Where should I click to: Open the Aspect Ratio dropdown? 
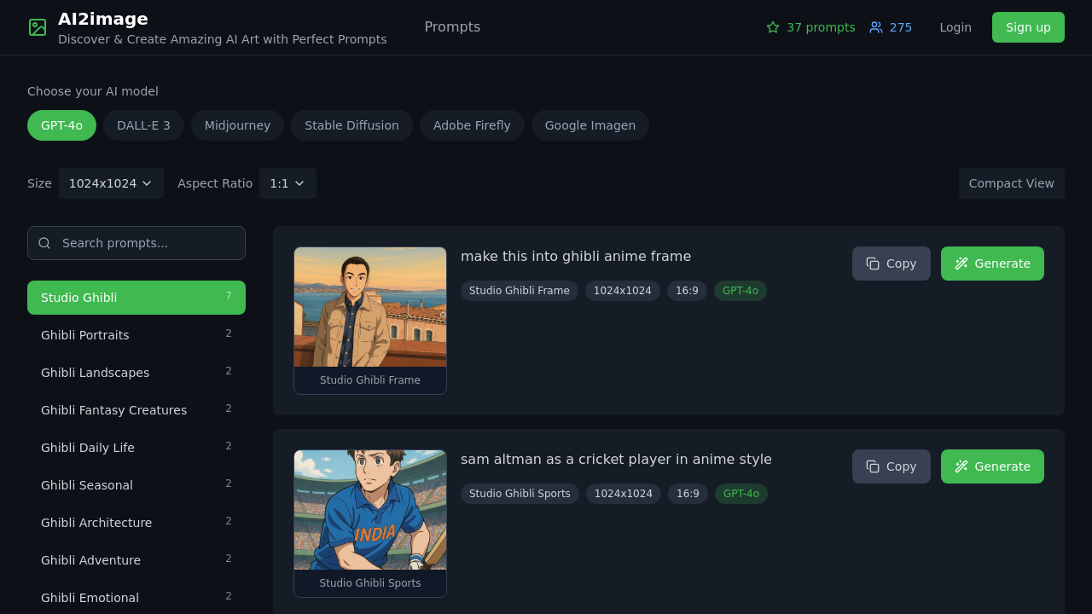click(288, 182)
